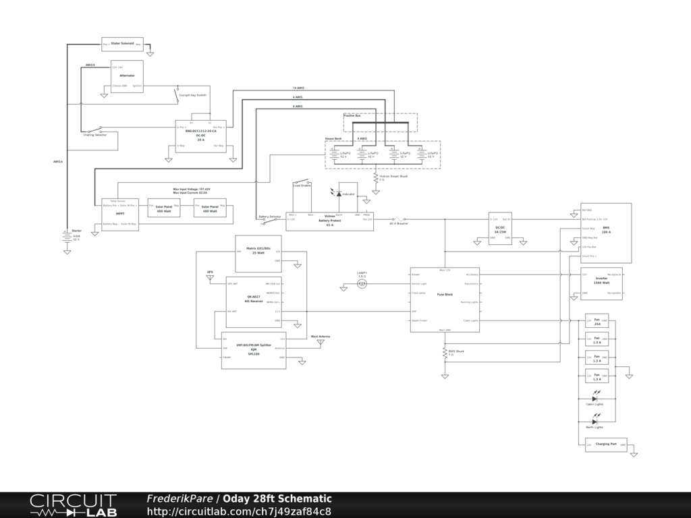The image size is (691, 518).
Task: Click the Starter AGM battery symbol
Action: 67,237
